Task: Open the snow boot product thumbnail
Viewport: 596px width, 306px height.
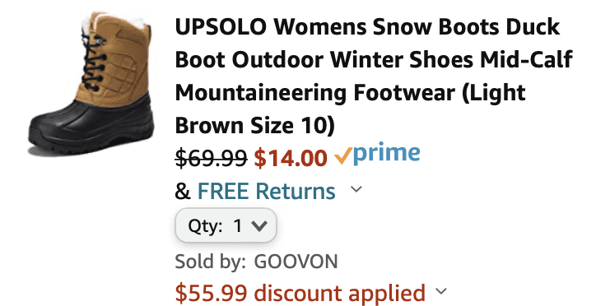Action: [x=91, y=82]
